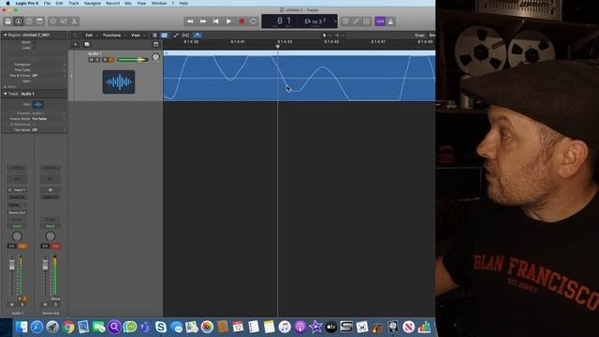Toggle the Solo button in control bar
The width and height of the screenshot is (599, 337).
click(367, 22)
